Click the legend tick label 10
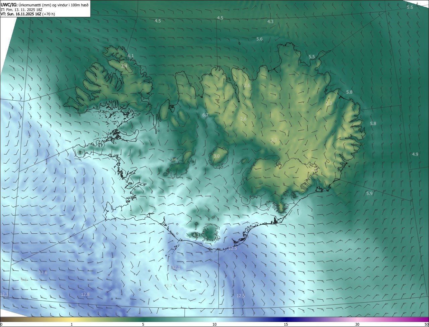Viewport: 429px width, 327px height. [214, 325]
